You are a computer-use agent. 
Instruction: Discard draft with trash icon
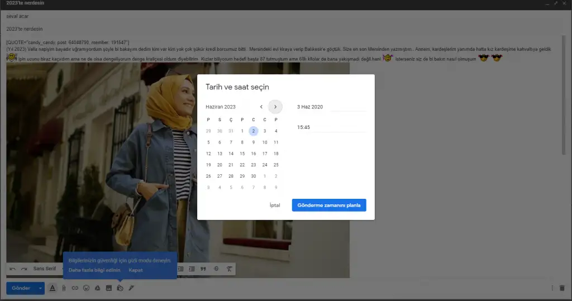(x=562, y=288)
